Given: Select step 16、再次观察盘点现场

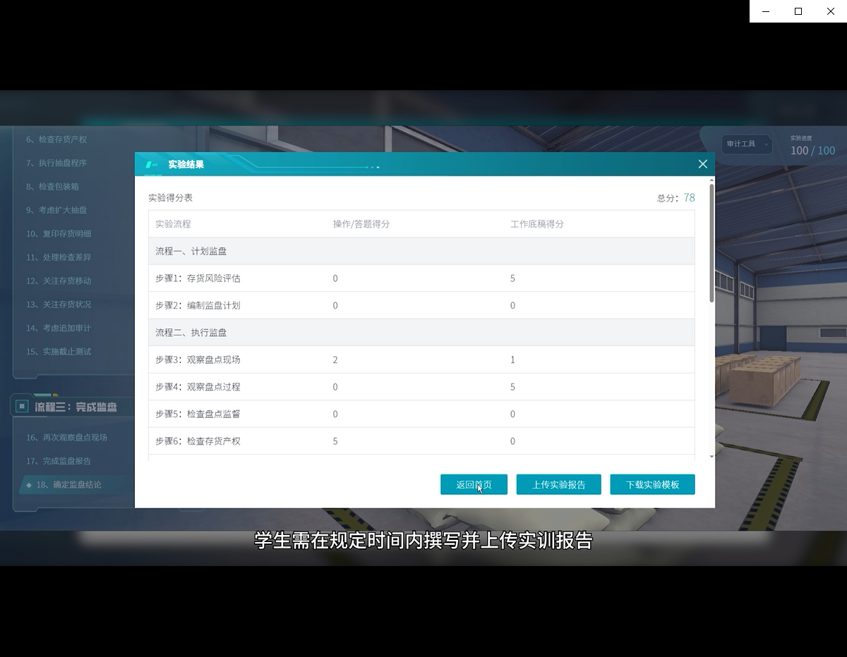Looking at the screenshot, I should (66, 438).
